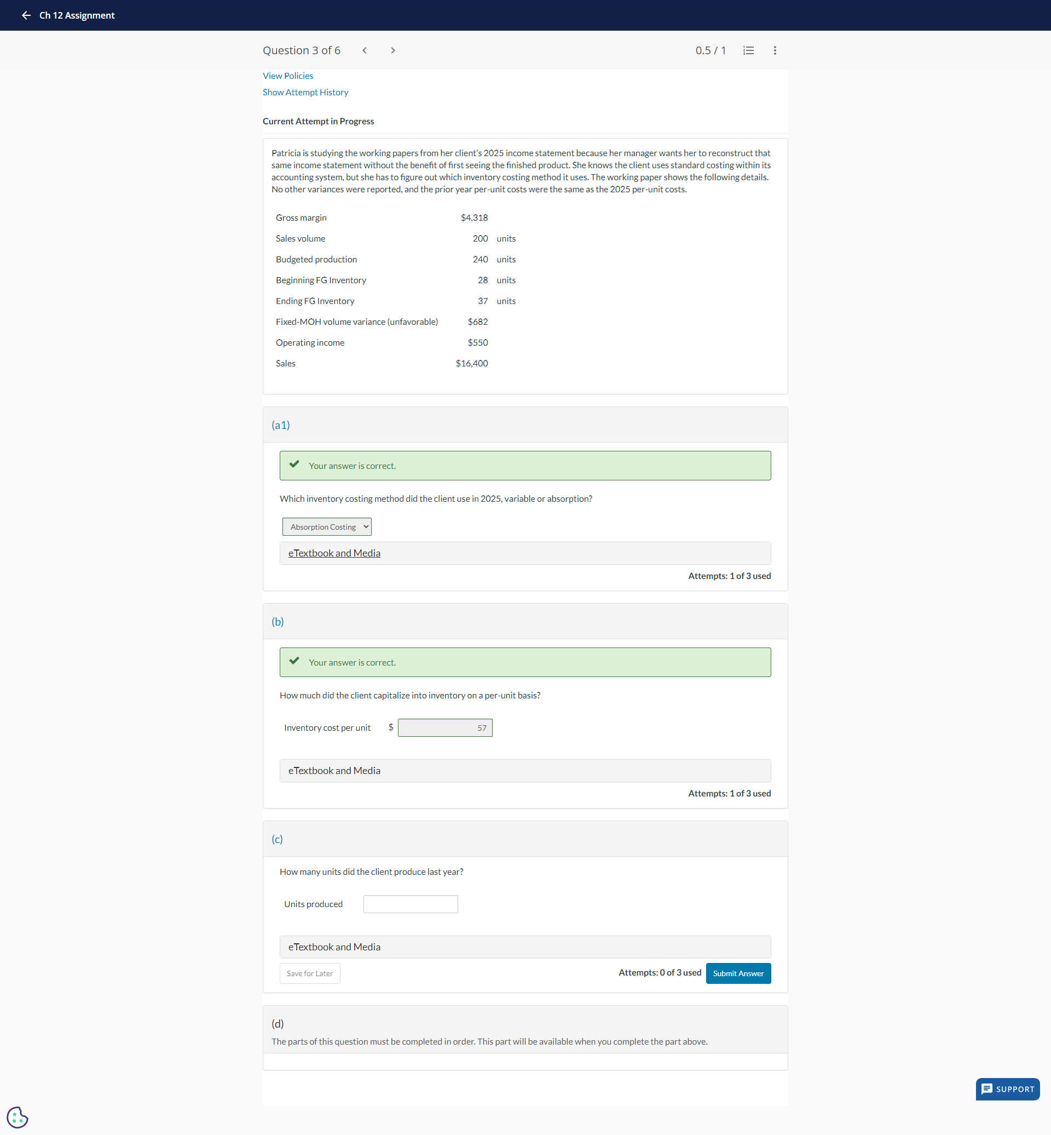The image size is (1051, 1135).
Task: Open the Absorption Costing dropdown
Action: coord(326,527)
